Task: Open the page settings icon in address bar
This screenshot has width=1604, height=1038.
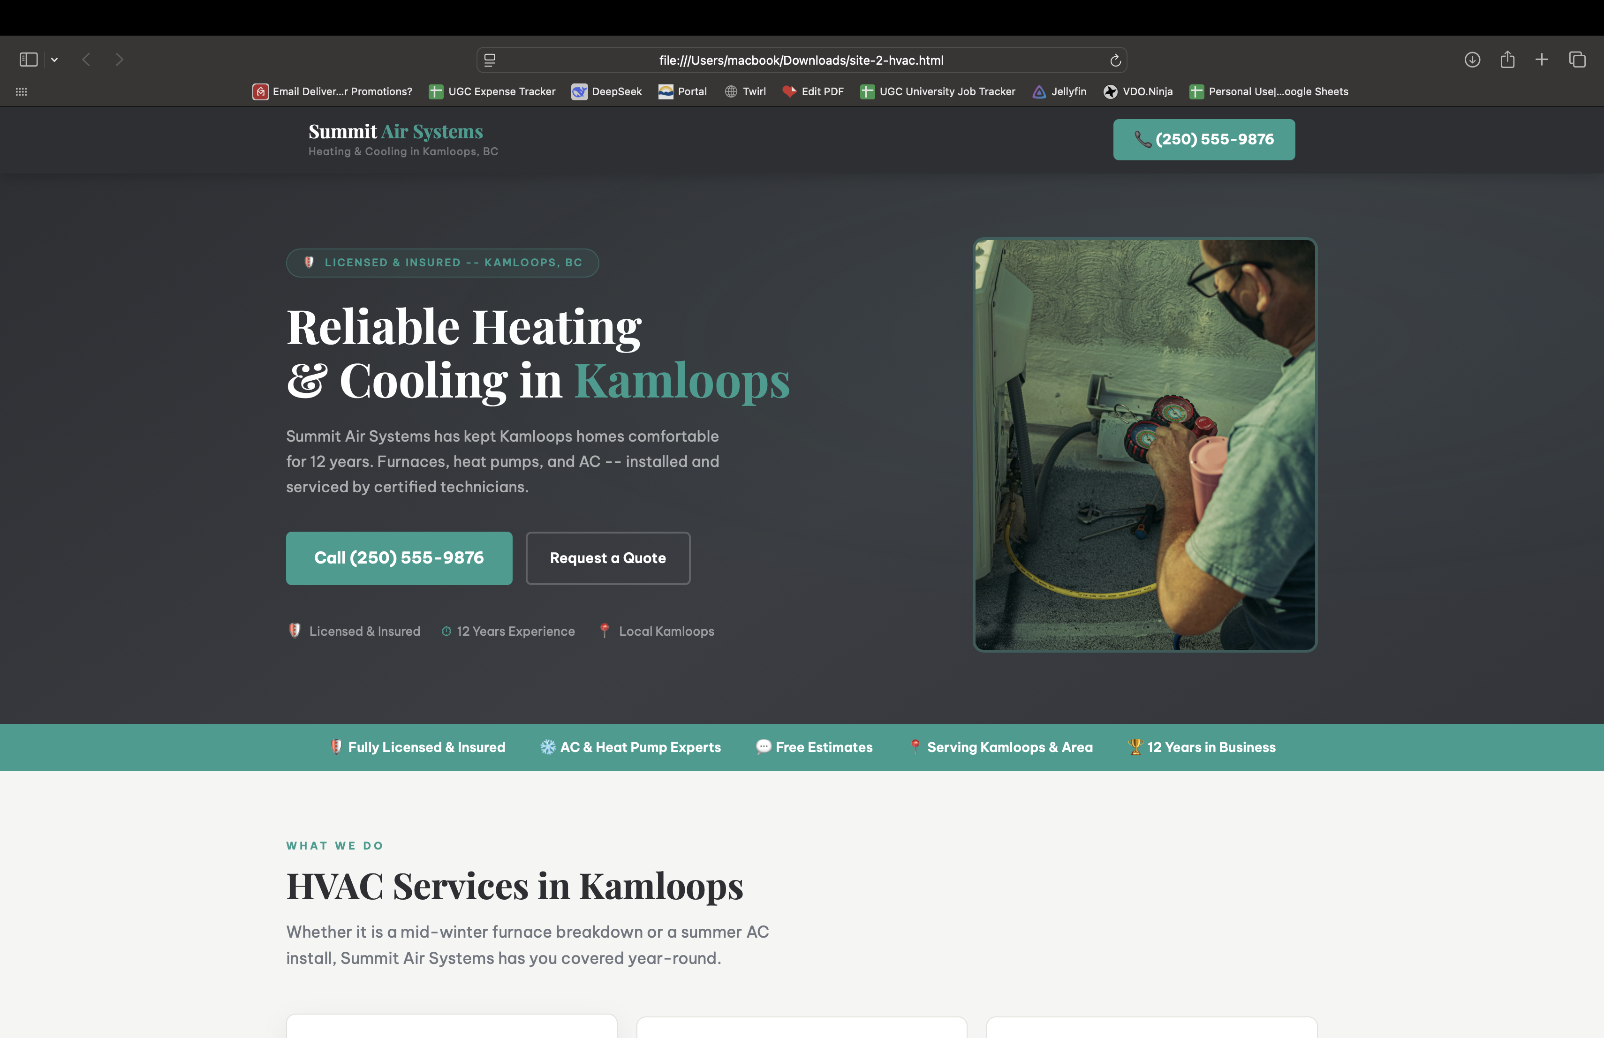Action: (490, 59)
